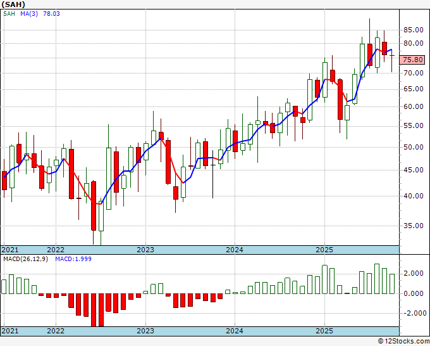The height and width of the screenshot is (346, 430).
Task: Click the tallest candle wick above 85.00
Action: pyautogui.click(x=370, y=31)
